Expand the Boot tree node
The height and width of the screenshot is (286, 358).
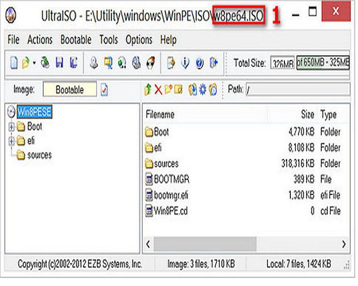click(11, 127)
